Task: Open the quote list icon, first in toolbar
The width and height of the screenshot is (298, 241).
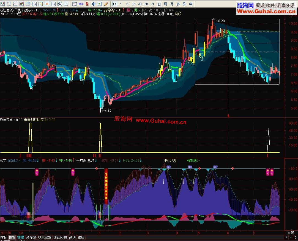Action: coord(3,4)
